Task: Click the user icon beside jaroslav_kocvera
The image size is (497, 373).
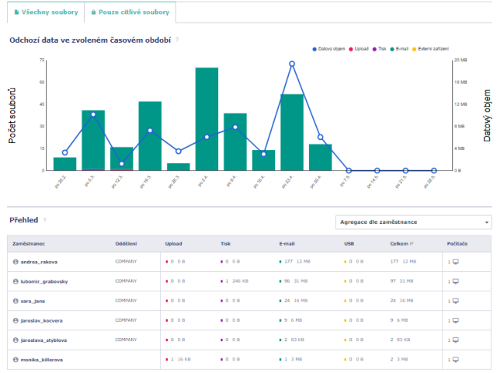Action: tap(16, 320)
